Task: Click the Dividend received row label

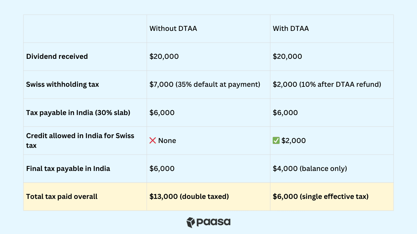Action: [x=57, y=57]
